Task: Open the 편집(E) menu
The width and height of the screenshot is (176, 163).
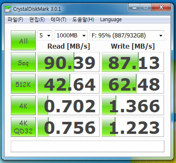Action: click(x=37, y=20)
